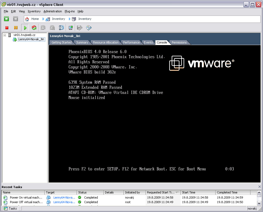This screenshot has height=212, width=263.
Task: Click the connect CD/DVD device icon
Action: 89,28
